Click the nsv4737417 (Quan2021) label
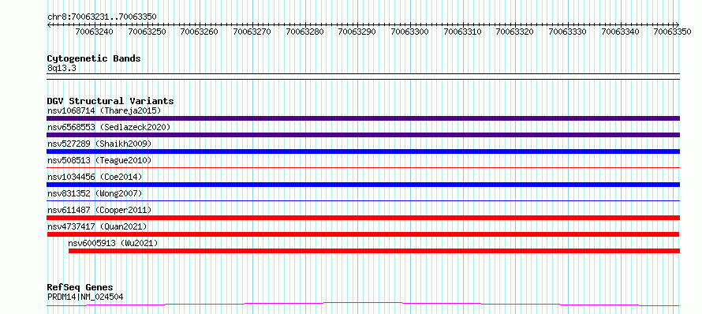The height and width of the screenshot is (314, 702). coord(97,226)
